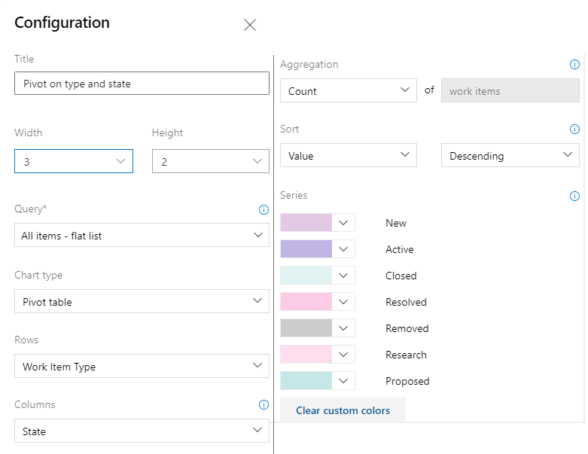Image resolution: width=588 pixels, height=454 pixels.
Task: Click the Resolved series label
Action: [406, 302]
